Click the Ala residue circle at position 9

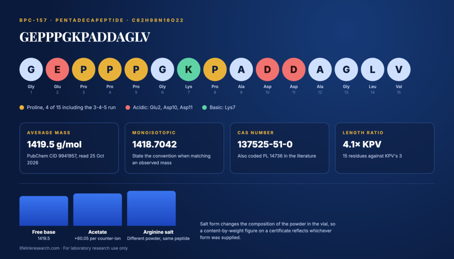coord(241,70)
